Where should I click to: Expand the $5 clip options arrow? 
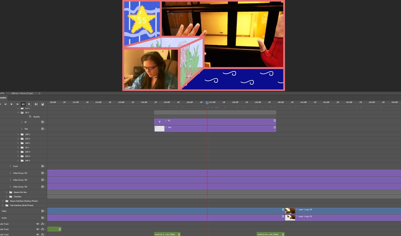pyautogui.click(x=166, y=120)
